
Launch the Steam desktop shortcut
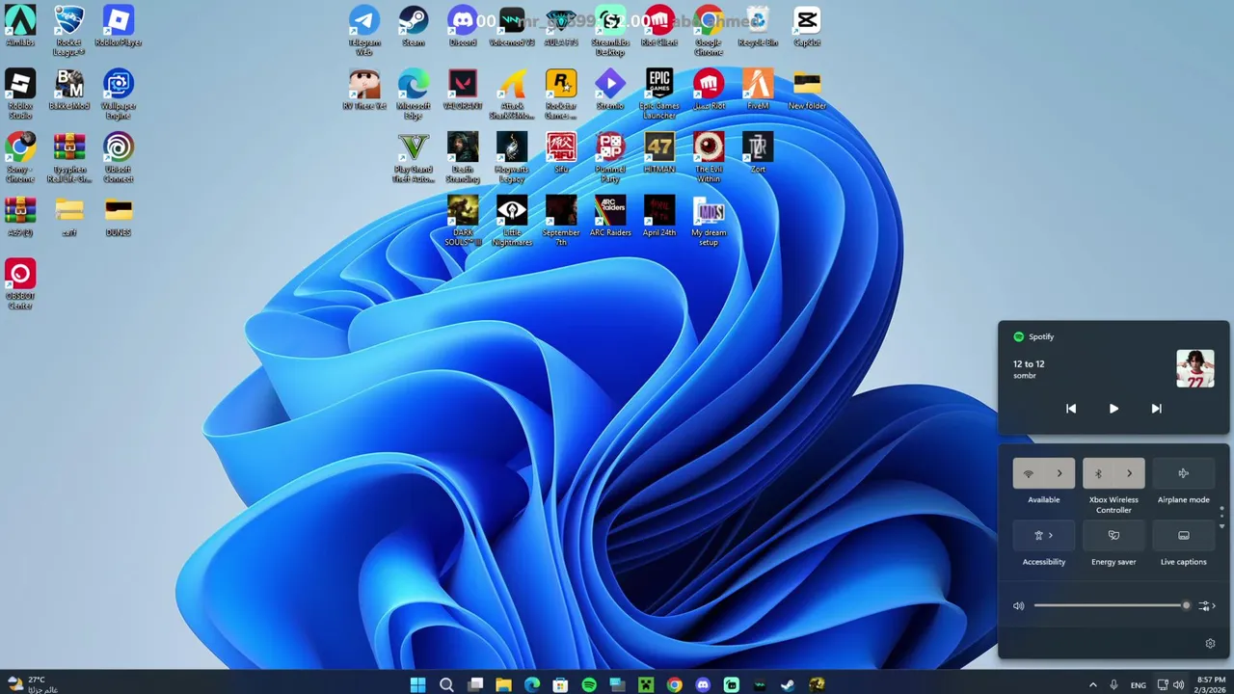(414, 26)
